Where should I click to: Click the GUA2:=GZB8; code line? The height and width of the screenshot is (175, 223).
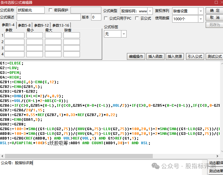pos(13,124)
